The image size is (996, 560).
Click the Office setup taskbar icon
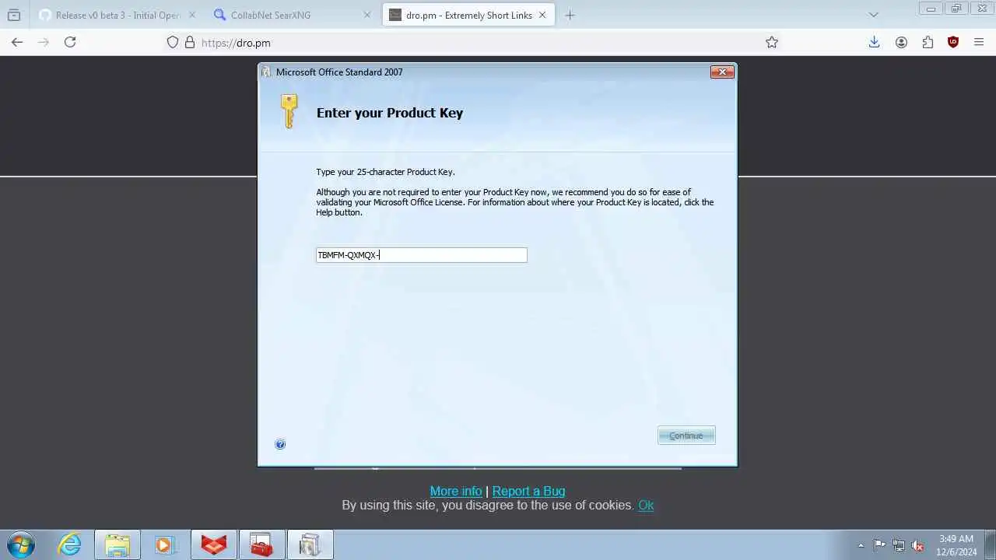(x=310, y=544)
